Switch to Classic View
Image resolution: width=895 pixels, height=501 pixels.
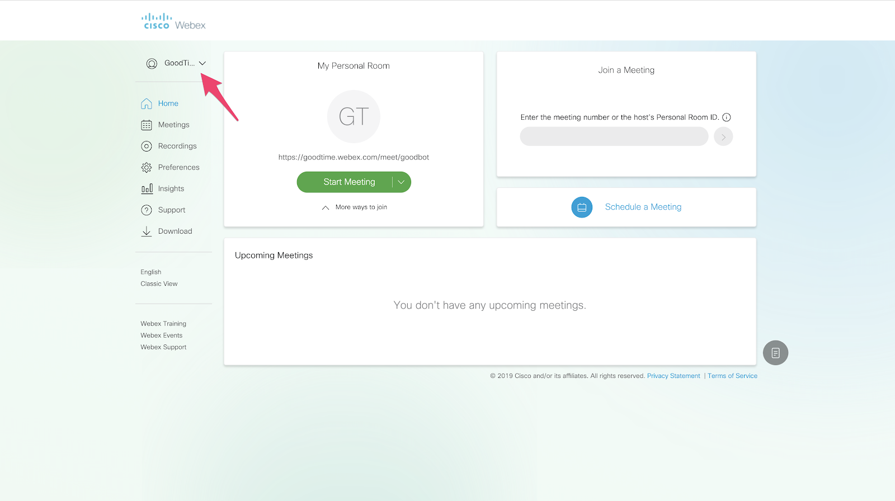tap(159, 283)
